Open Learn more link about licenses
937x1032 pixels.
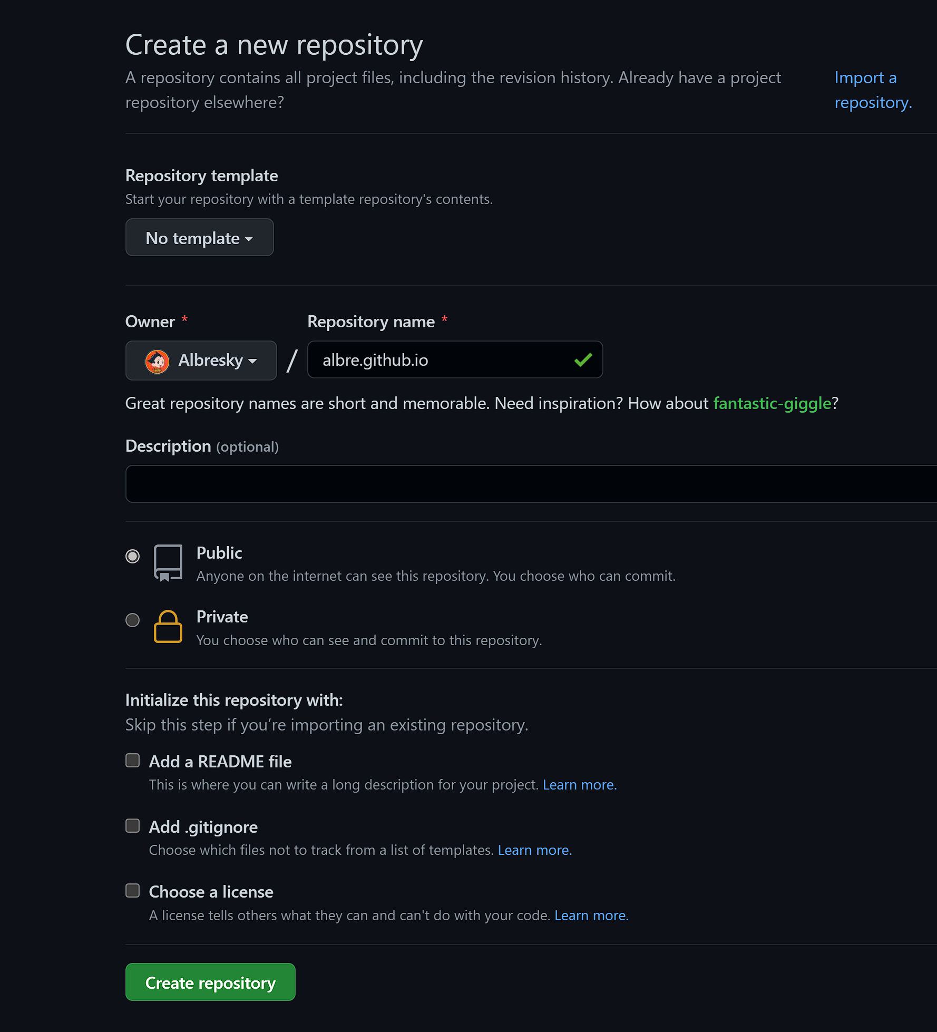(590, 916)
